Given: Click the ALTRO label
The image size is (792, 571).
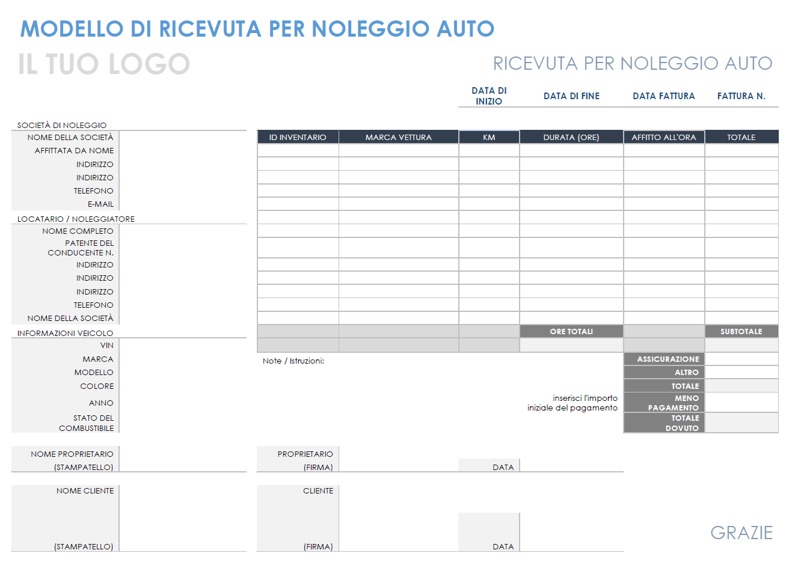Looking at the screenshot, I should coord(664,372).
